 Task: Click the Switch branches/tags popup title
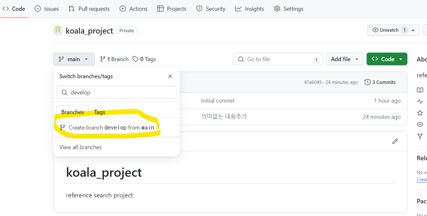pos(86,76)
